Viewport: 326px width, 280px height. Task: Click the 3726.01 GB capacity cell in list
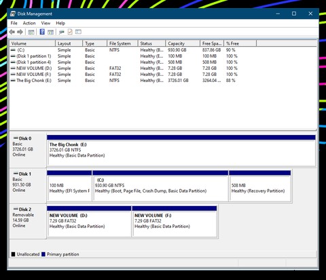point(178,81)
